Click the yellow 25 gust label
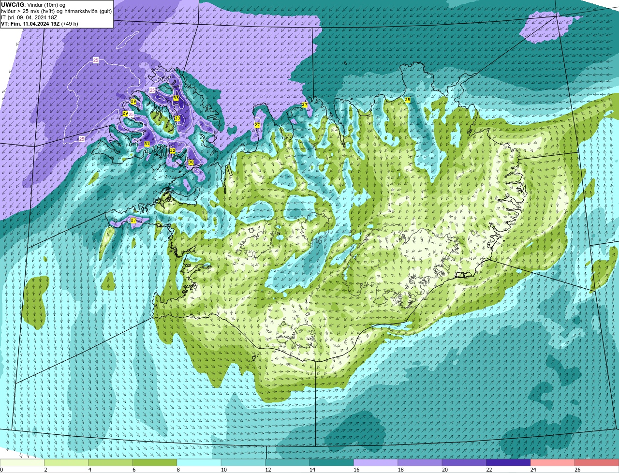Viewport: 619px width, 473px height. 408,100
